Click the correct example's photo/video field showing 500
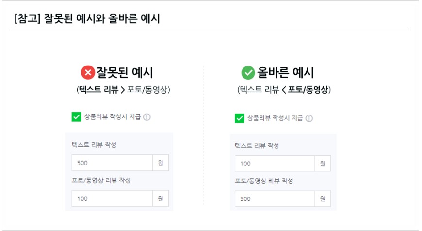This screenshot has width=422, height=231. tap(274, 198)
